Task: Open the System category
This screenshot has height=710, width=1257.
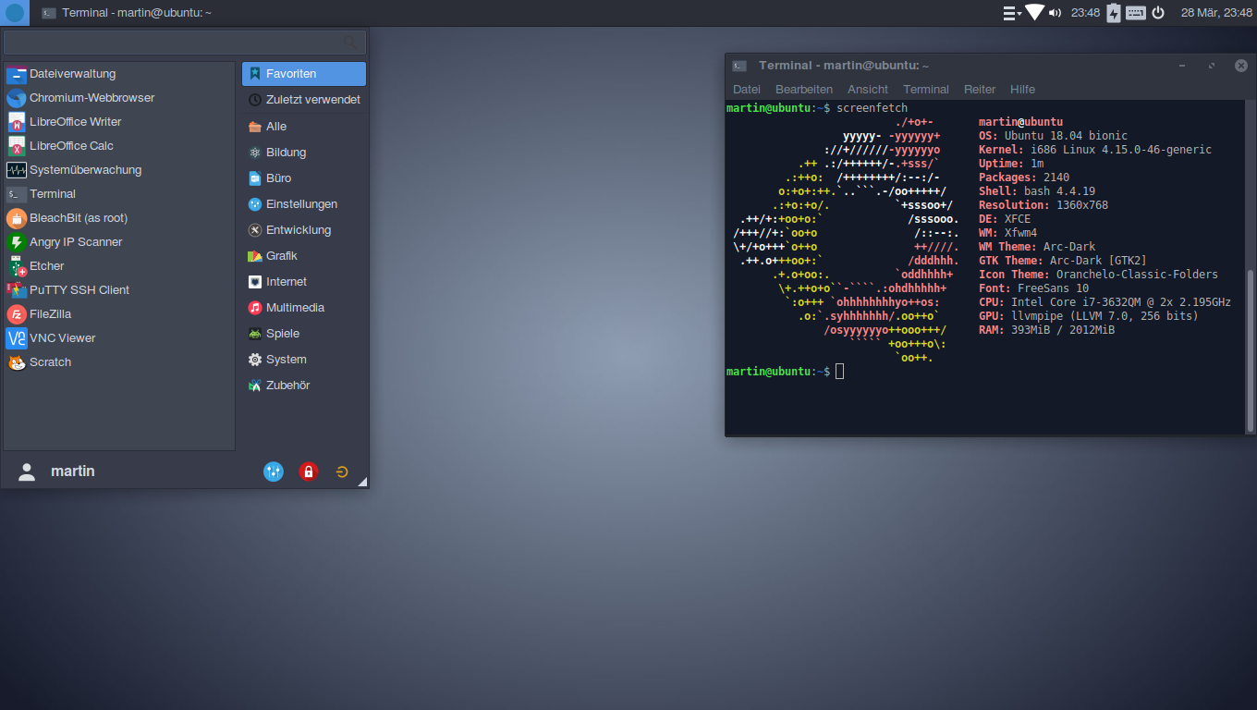Action: 304,360
